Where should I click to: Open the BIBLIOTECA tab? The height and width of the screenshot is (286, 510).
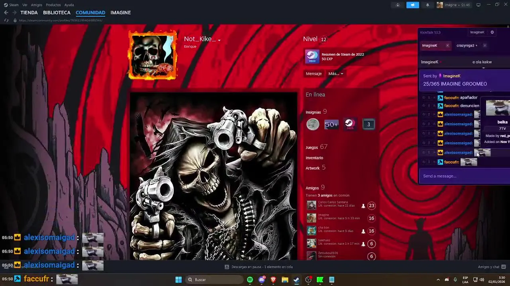[x=57, y=13]
